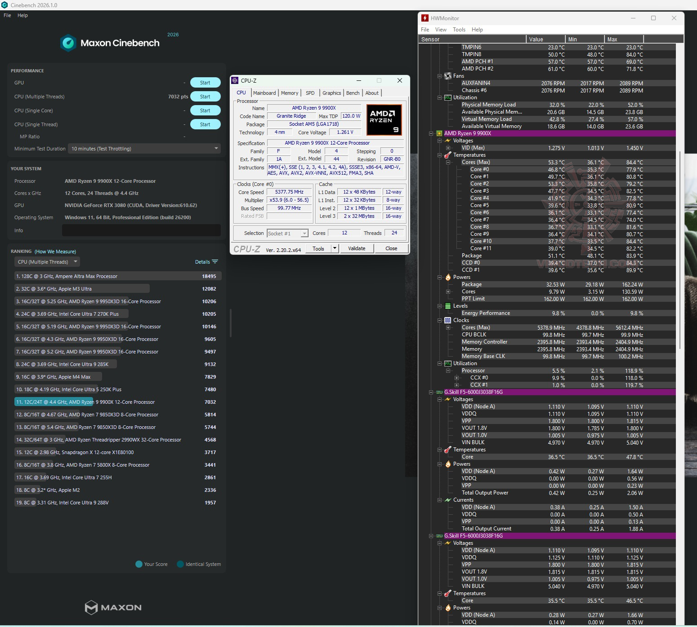
Task: Start the CPU (Single Thread) test
Action: 205,124
